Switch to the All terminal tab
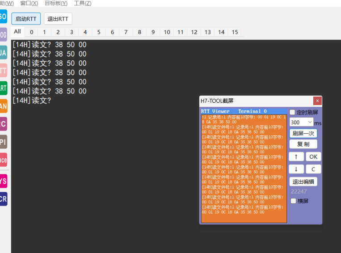341x253 pixels. coord(17,32)
